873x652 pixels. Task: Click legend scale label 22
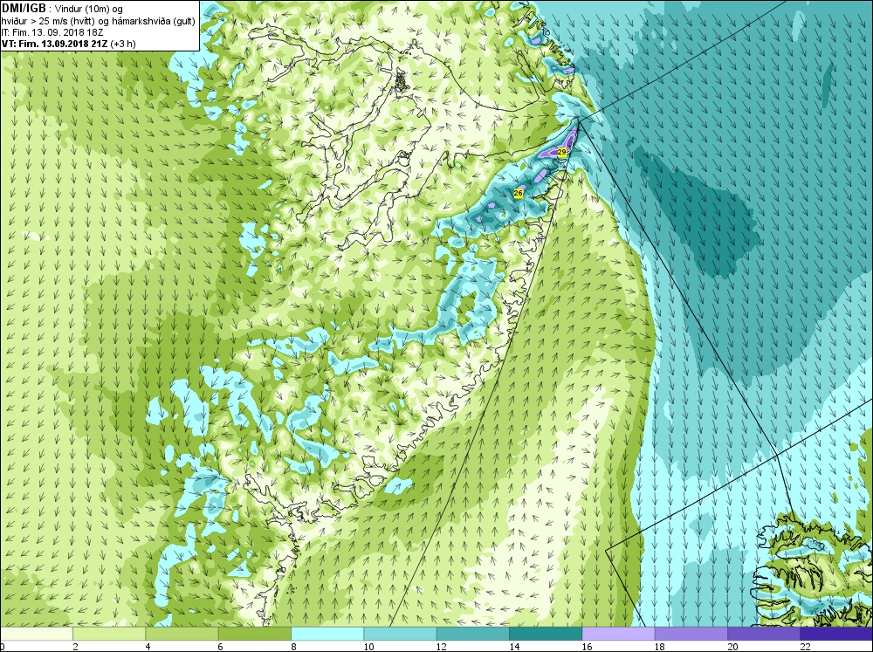[805, 647]
